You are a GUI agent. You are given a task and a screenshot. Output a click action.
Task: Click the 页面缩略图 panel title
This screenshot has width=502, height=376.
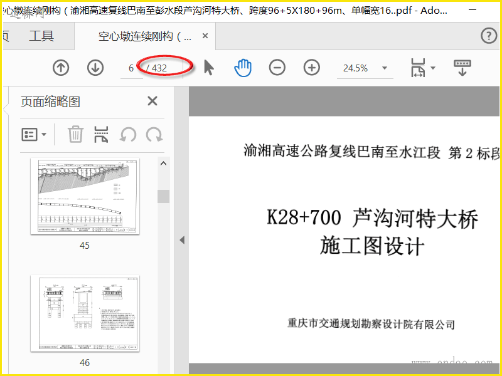coord(50,102)
